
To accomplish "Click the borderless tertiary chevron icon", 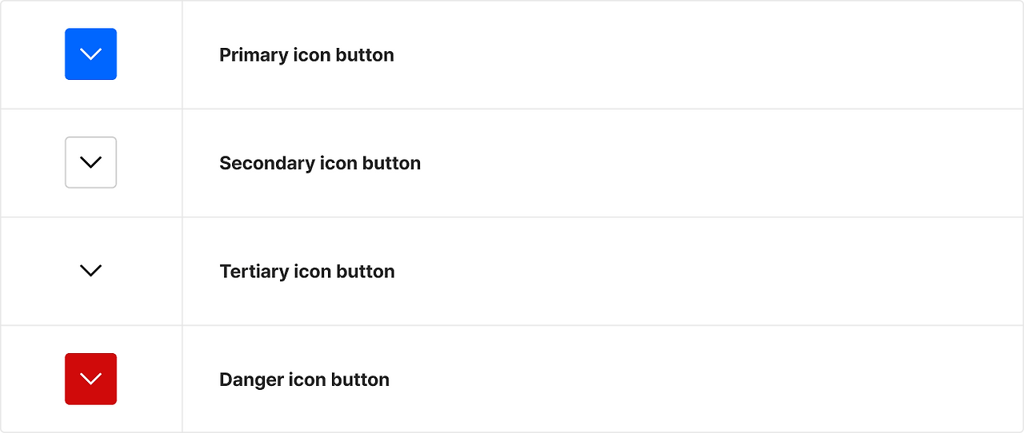I will pyautogui.click(x=90, y=271).
